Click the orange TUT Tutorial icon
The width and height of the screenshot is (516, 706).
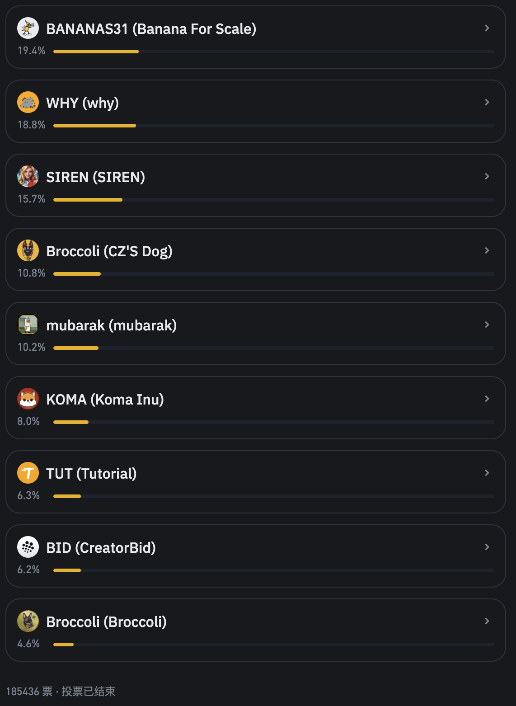(x=28, y=473)
